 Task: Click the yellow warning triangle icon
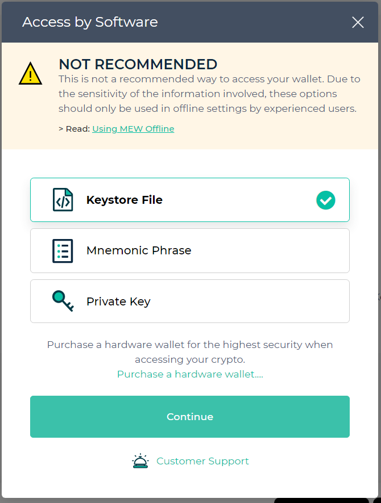[x=30, y=74]
